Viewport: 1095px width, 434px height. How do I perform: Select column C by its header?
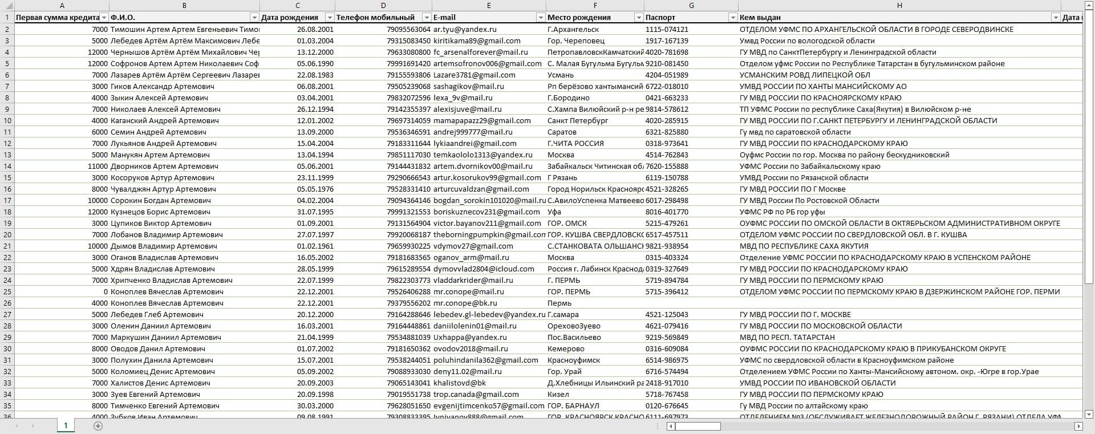[x=297, y=6]
